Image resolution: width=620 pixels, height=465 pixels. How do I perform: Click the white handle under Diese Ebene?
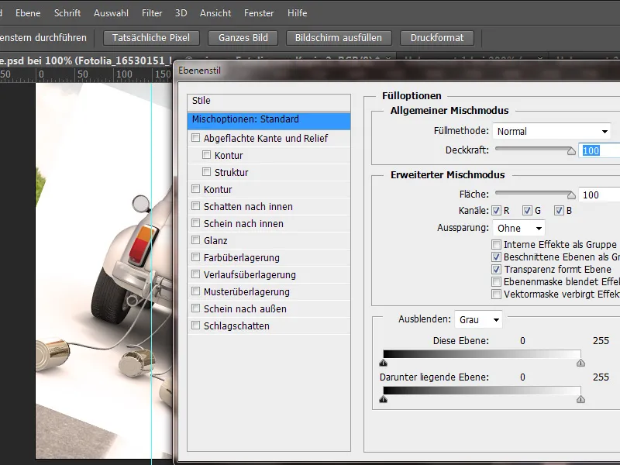point(580,363)
